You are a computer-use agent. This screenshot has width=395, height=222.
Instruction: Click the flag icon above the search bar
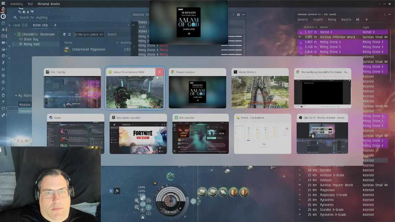(32, 12)
